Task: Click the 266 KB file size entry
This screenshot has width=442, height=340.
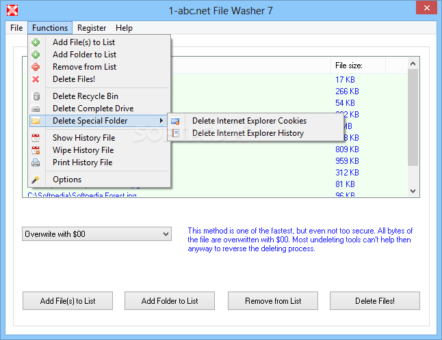Action: 347,91
